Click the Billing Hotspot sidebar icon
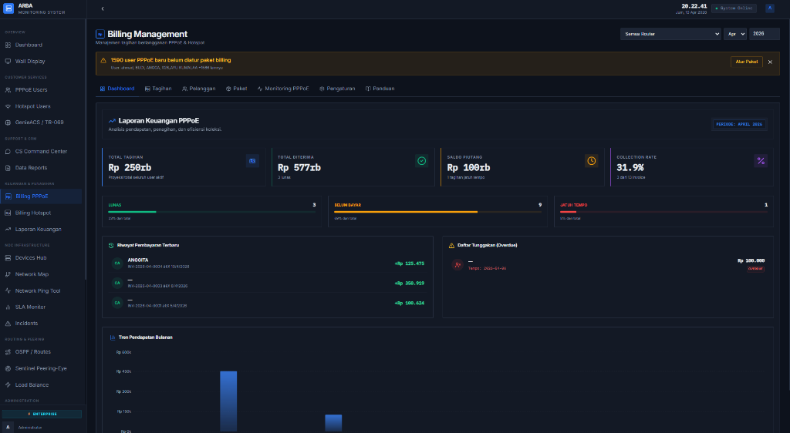Screen dimensions: 790x433 pos(8,213)
